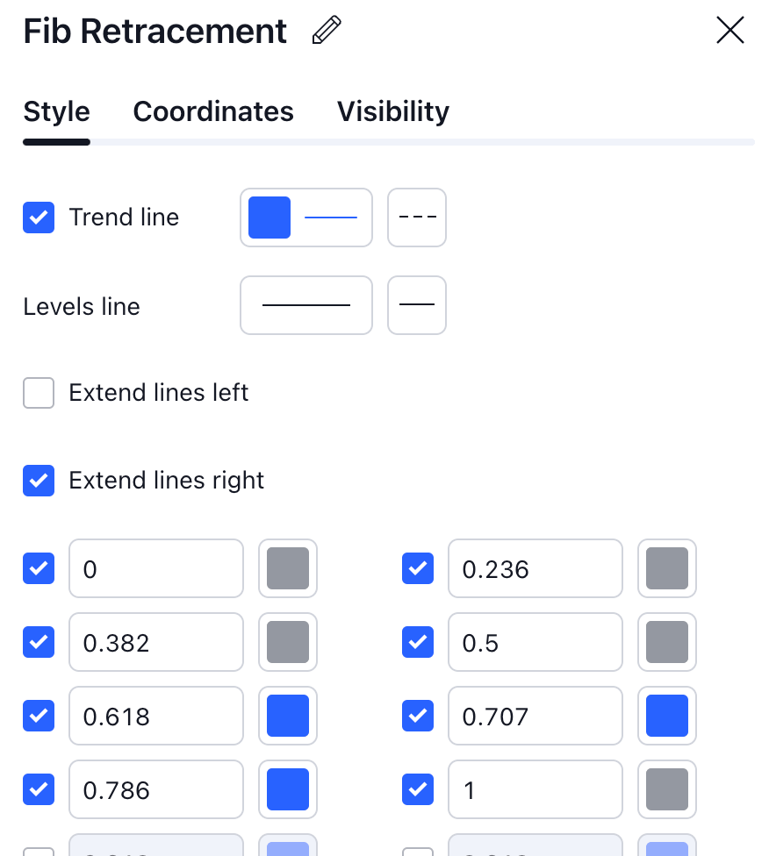Click the 0.786 level value field
This screenshot has width=769, height=856.
click(155, 790)
